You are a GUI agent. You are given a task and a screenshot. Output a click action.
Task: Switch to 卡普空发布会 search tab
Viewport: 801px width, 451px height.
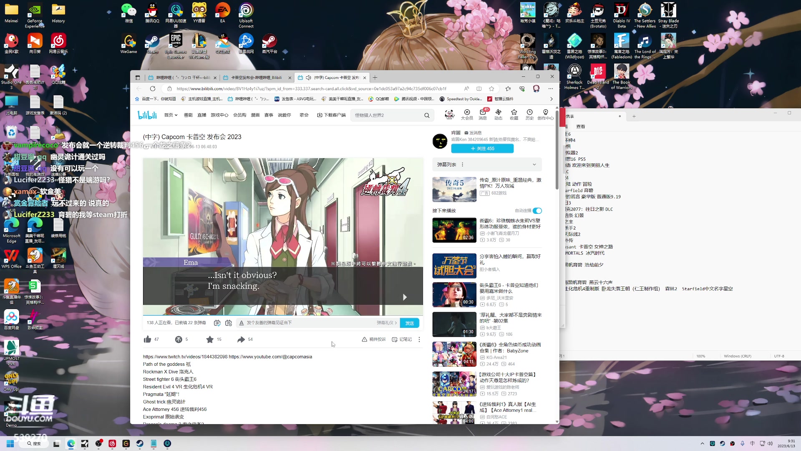(256, 78)
